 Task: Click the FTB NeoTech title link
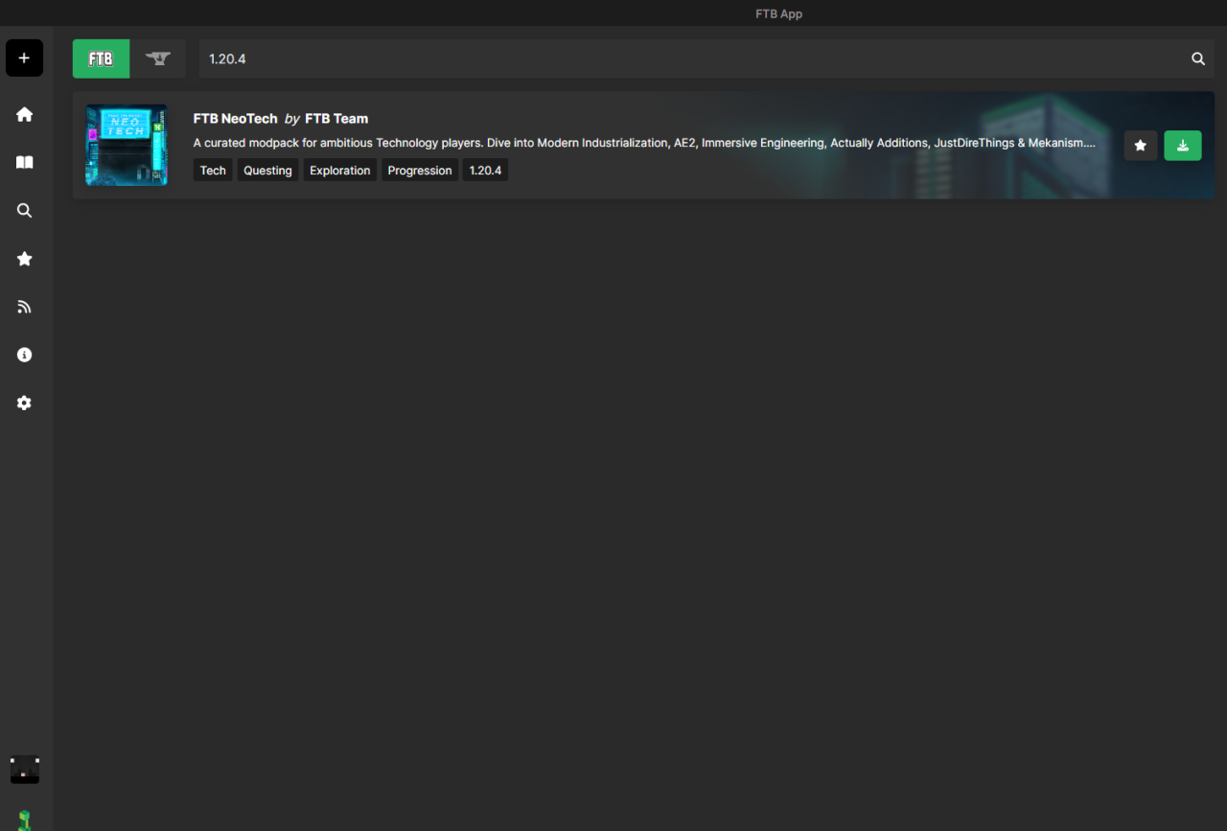(235, 119)
